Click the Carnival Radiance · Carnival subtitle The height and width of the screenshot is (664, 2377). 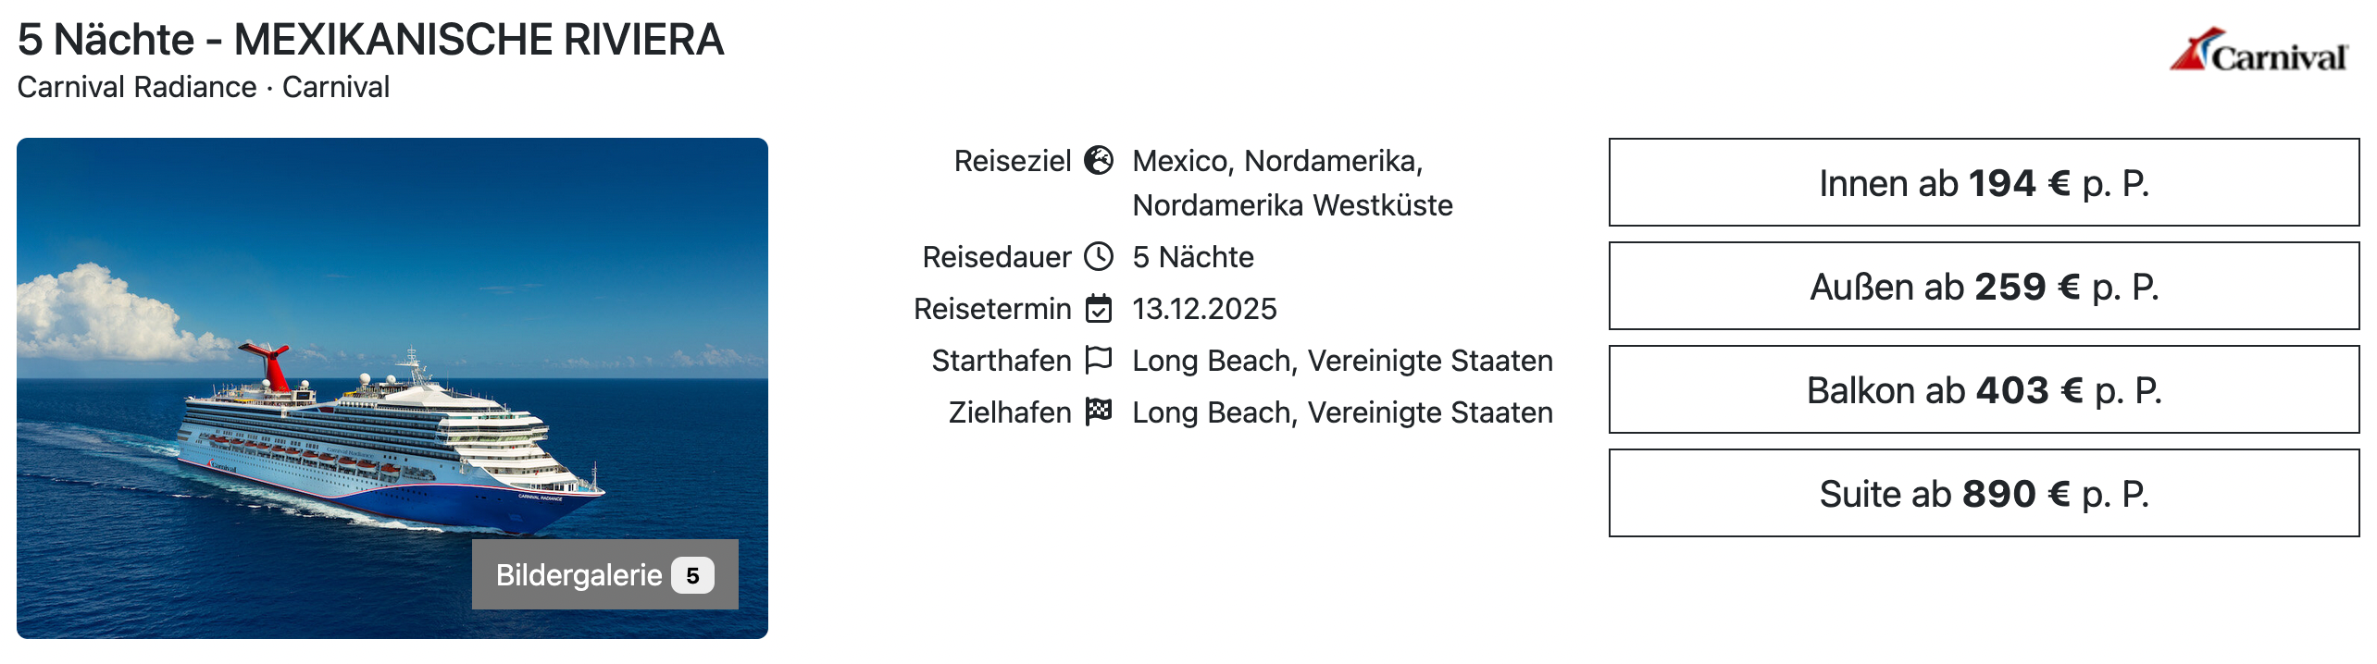(x=204, y=87)
